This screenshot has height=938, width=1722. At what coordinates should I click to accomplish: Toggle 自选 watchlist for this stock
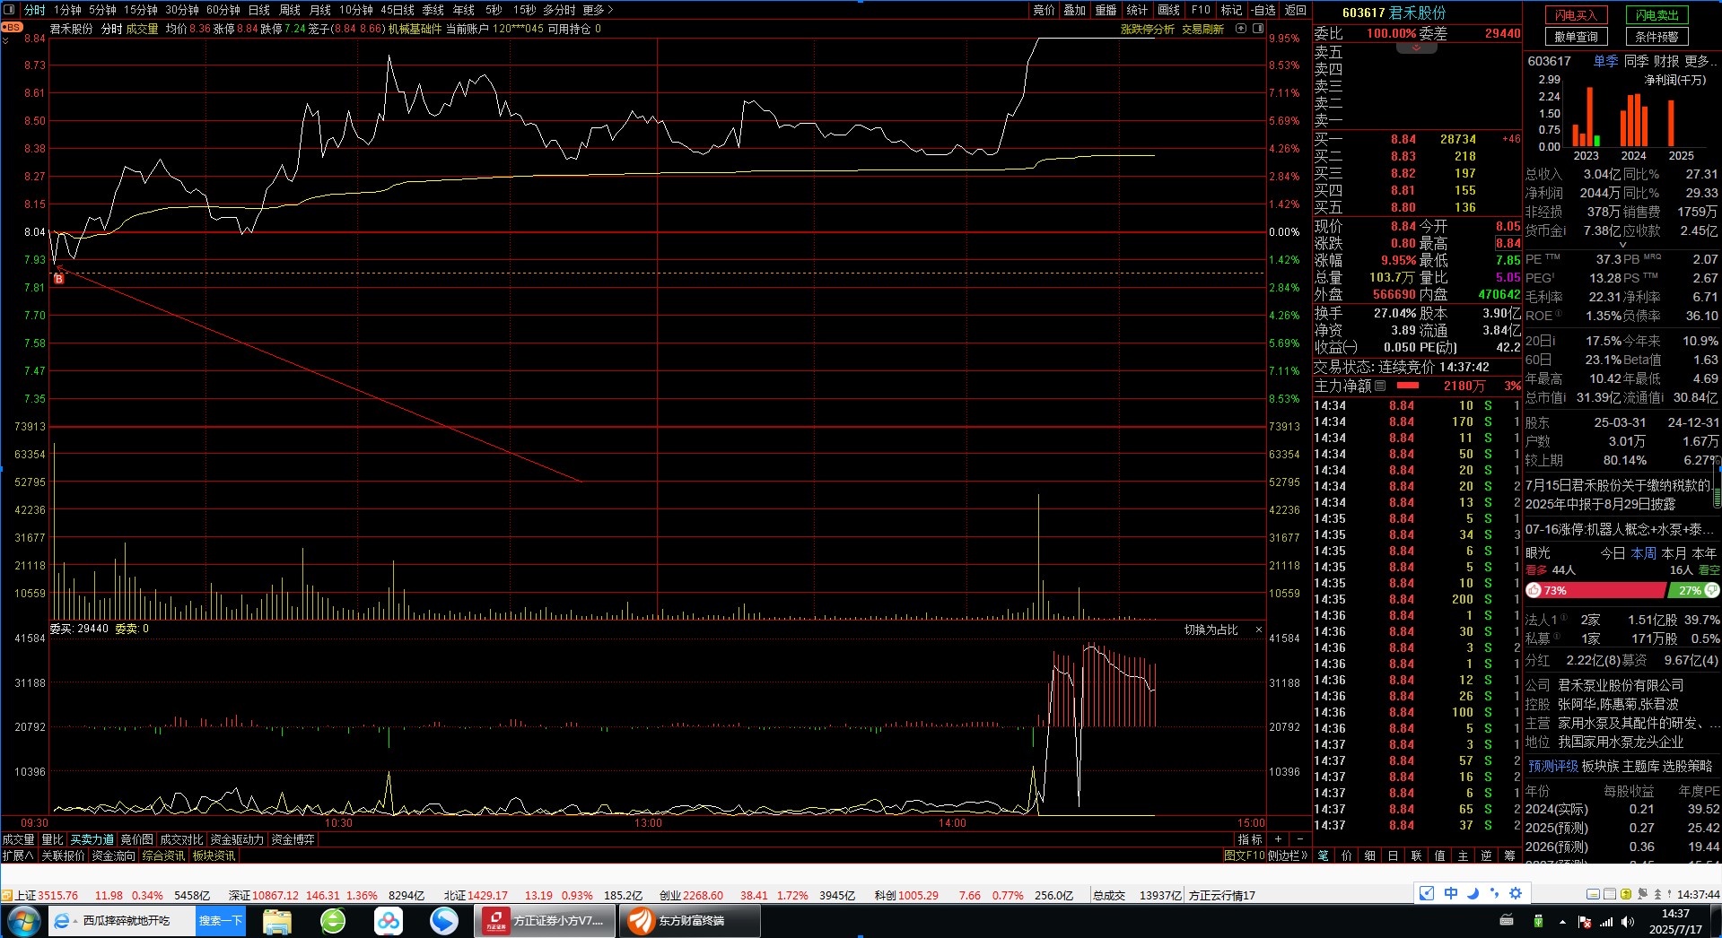pos(1263,10)
